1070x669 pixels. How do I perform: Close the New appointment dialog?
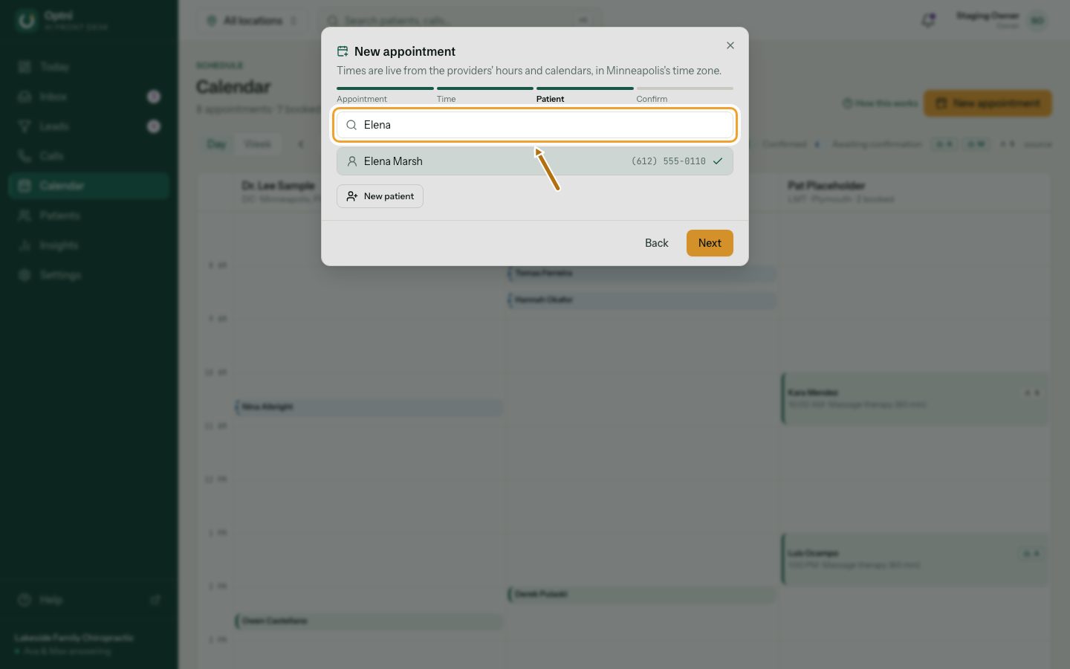pyautogui.click(x=730, y=45)
